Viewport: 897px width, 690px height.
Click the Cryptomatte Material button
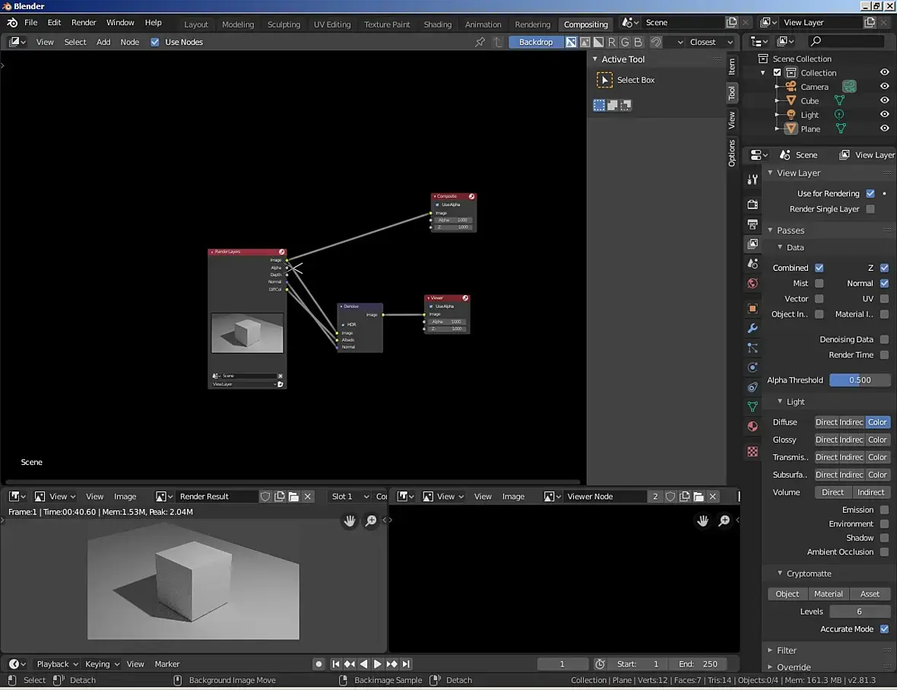click(828, 594)
